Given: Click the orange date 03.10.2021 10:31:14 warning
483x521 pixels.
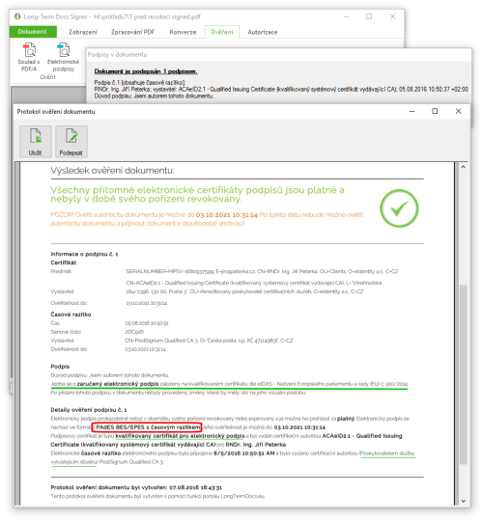Looking at the screenshot, I should (x=227, y=215).
